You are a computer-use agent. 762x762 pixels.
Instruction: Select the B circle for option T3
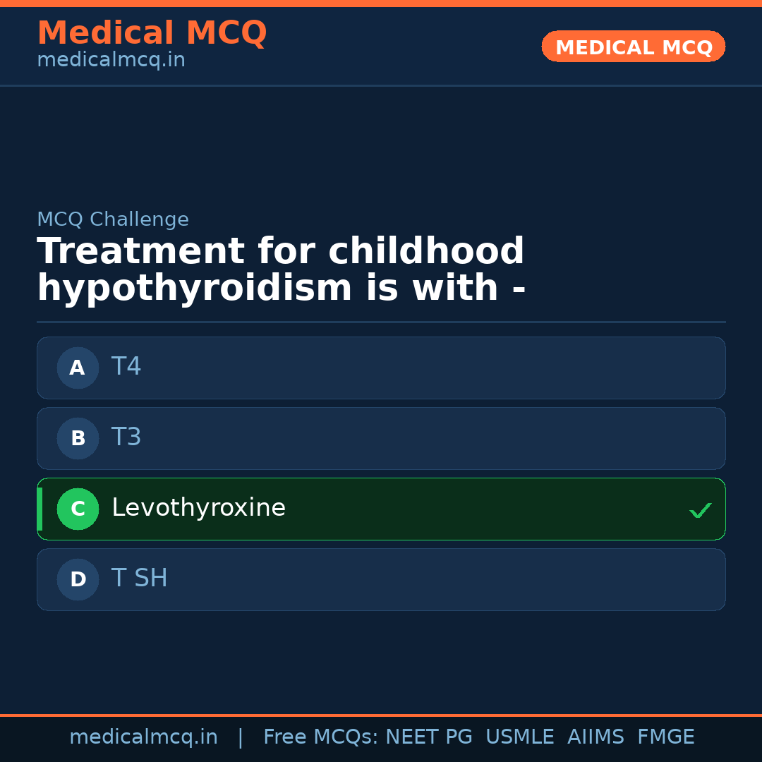click(78, 438)
